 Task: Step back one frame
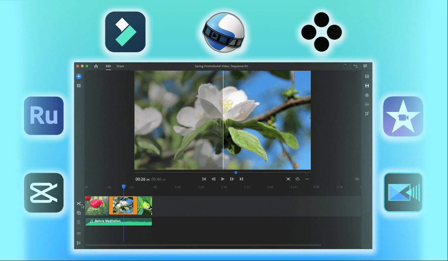click(213, 179)
